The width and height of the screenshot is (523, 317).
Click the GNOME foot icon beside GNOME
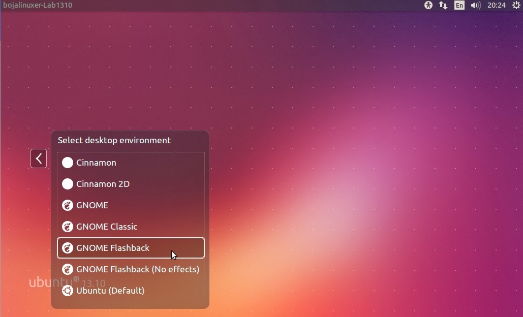68,205
